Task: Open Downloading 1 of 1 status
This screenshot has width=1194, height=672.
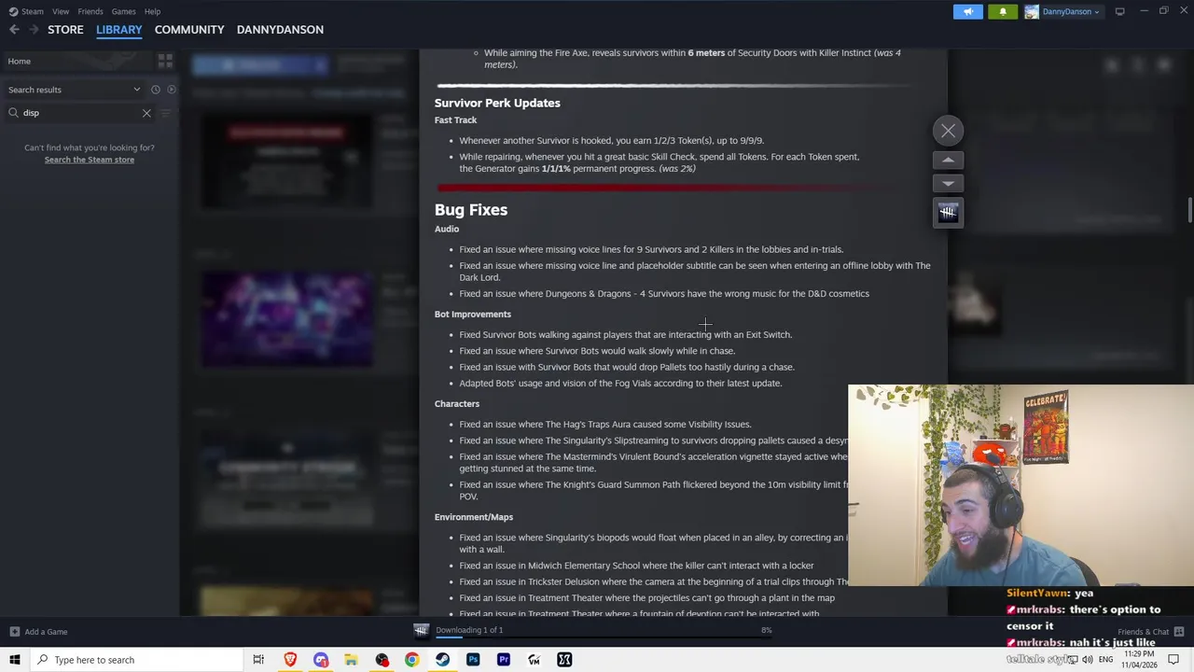Action: 469,630
